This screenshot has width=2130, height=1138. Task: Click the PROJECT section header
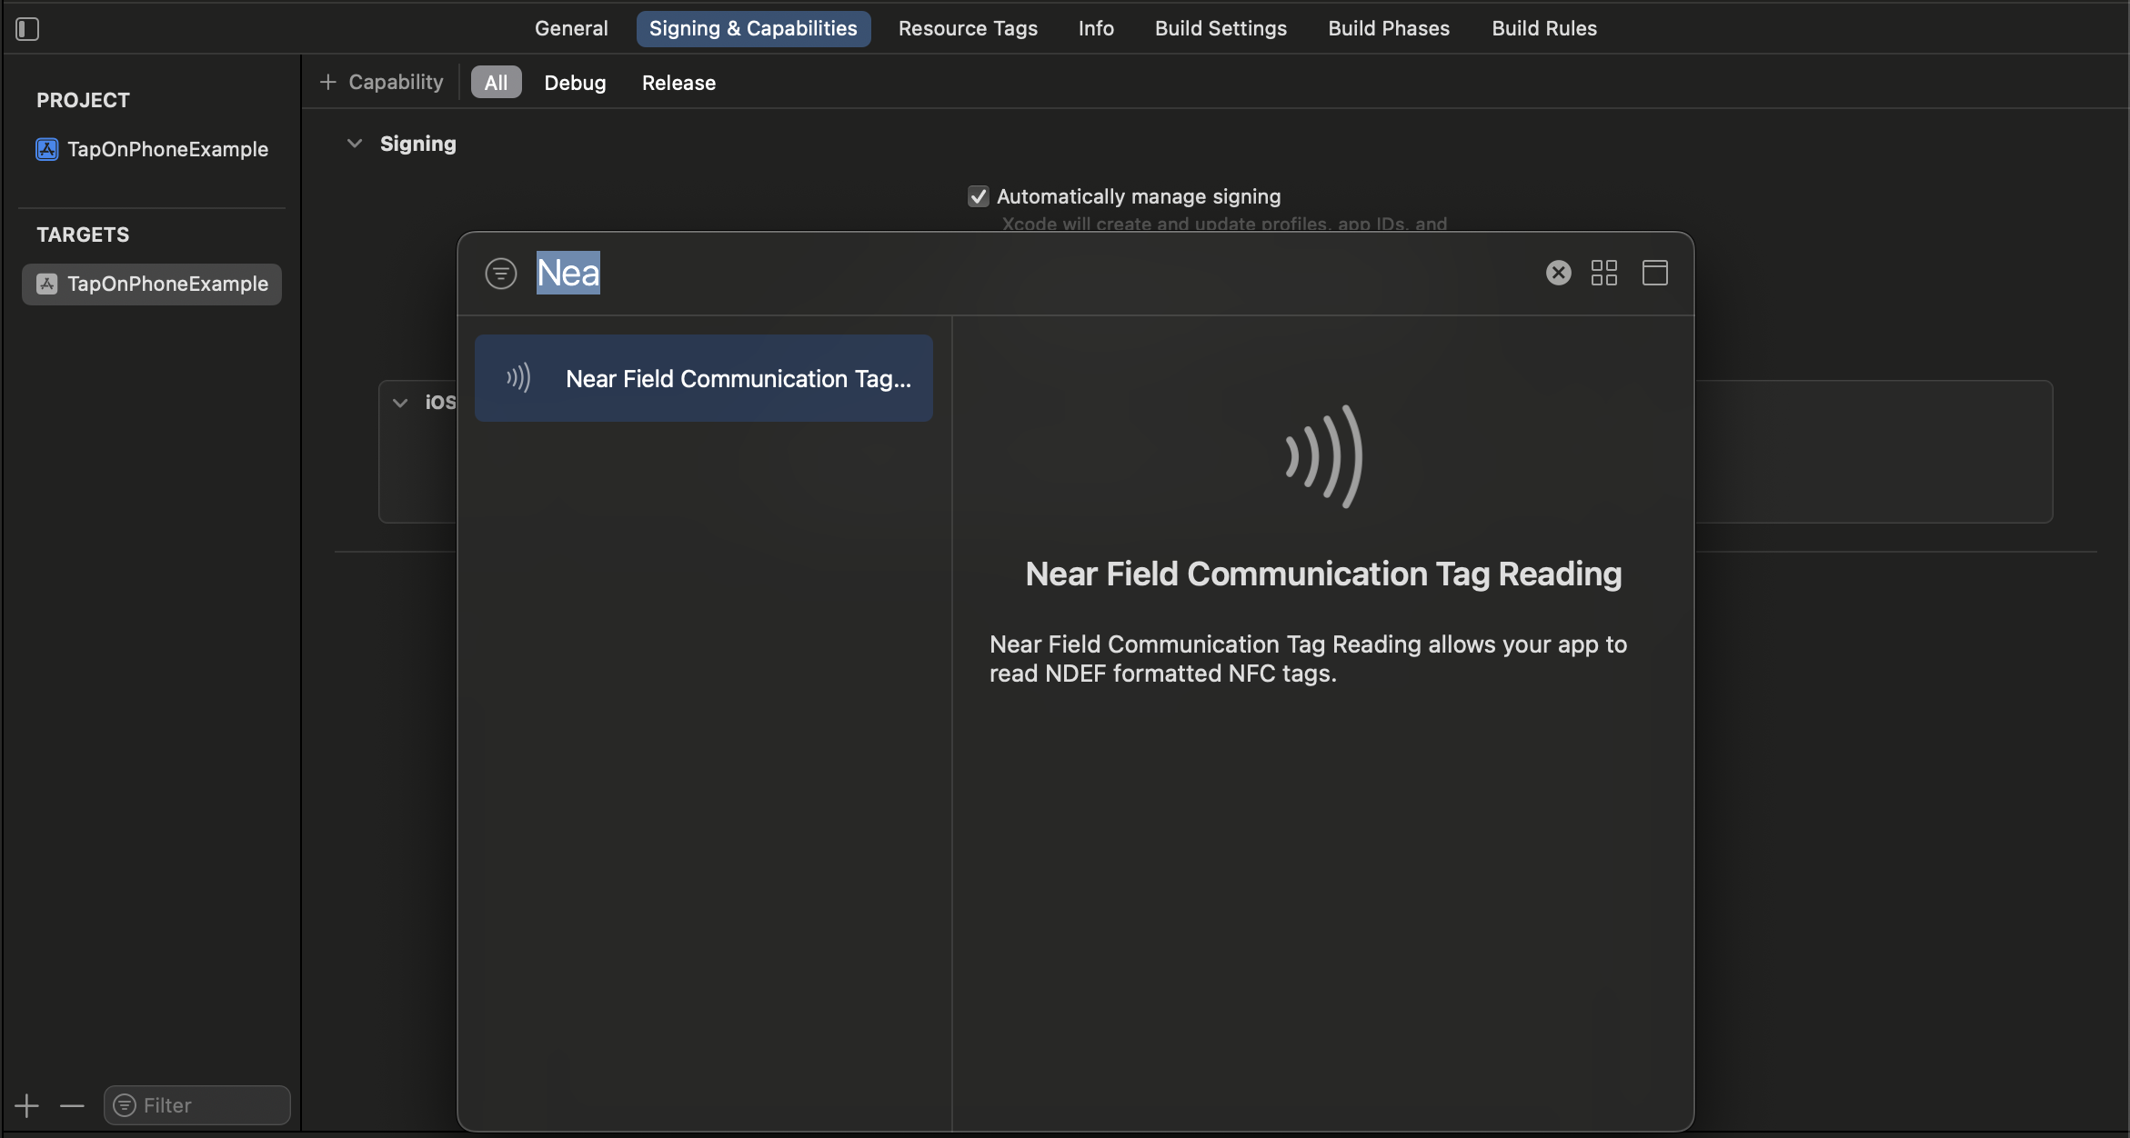pyautogui.click(x=83, y=100)
